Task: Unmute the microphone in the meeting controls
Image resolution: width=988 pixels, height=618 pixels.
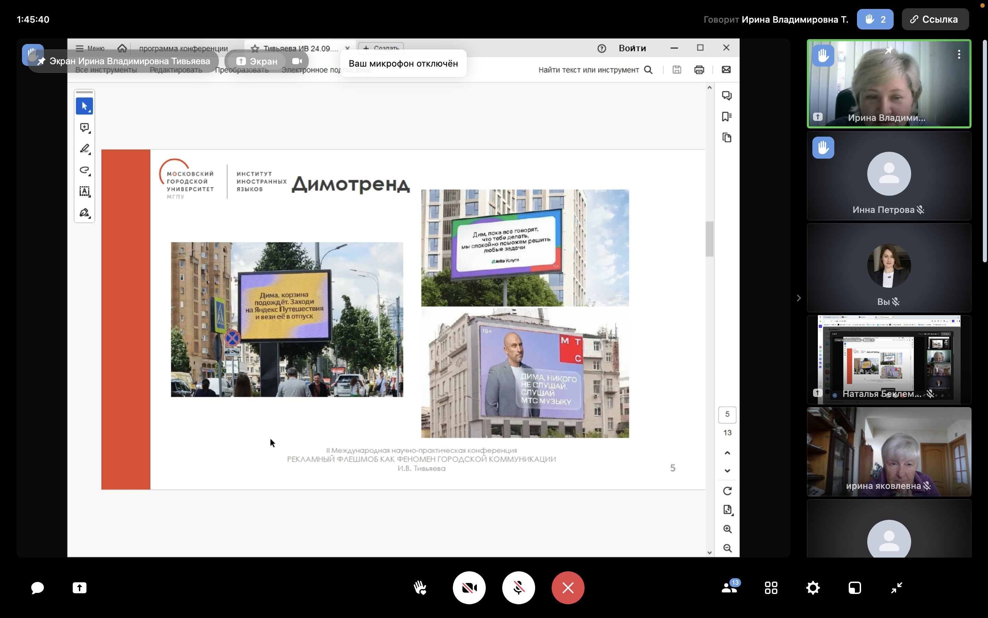Action: click(518, 587)
